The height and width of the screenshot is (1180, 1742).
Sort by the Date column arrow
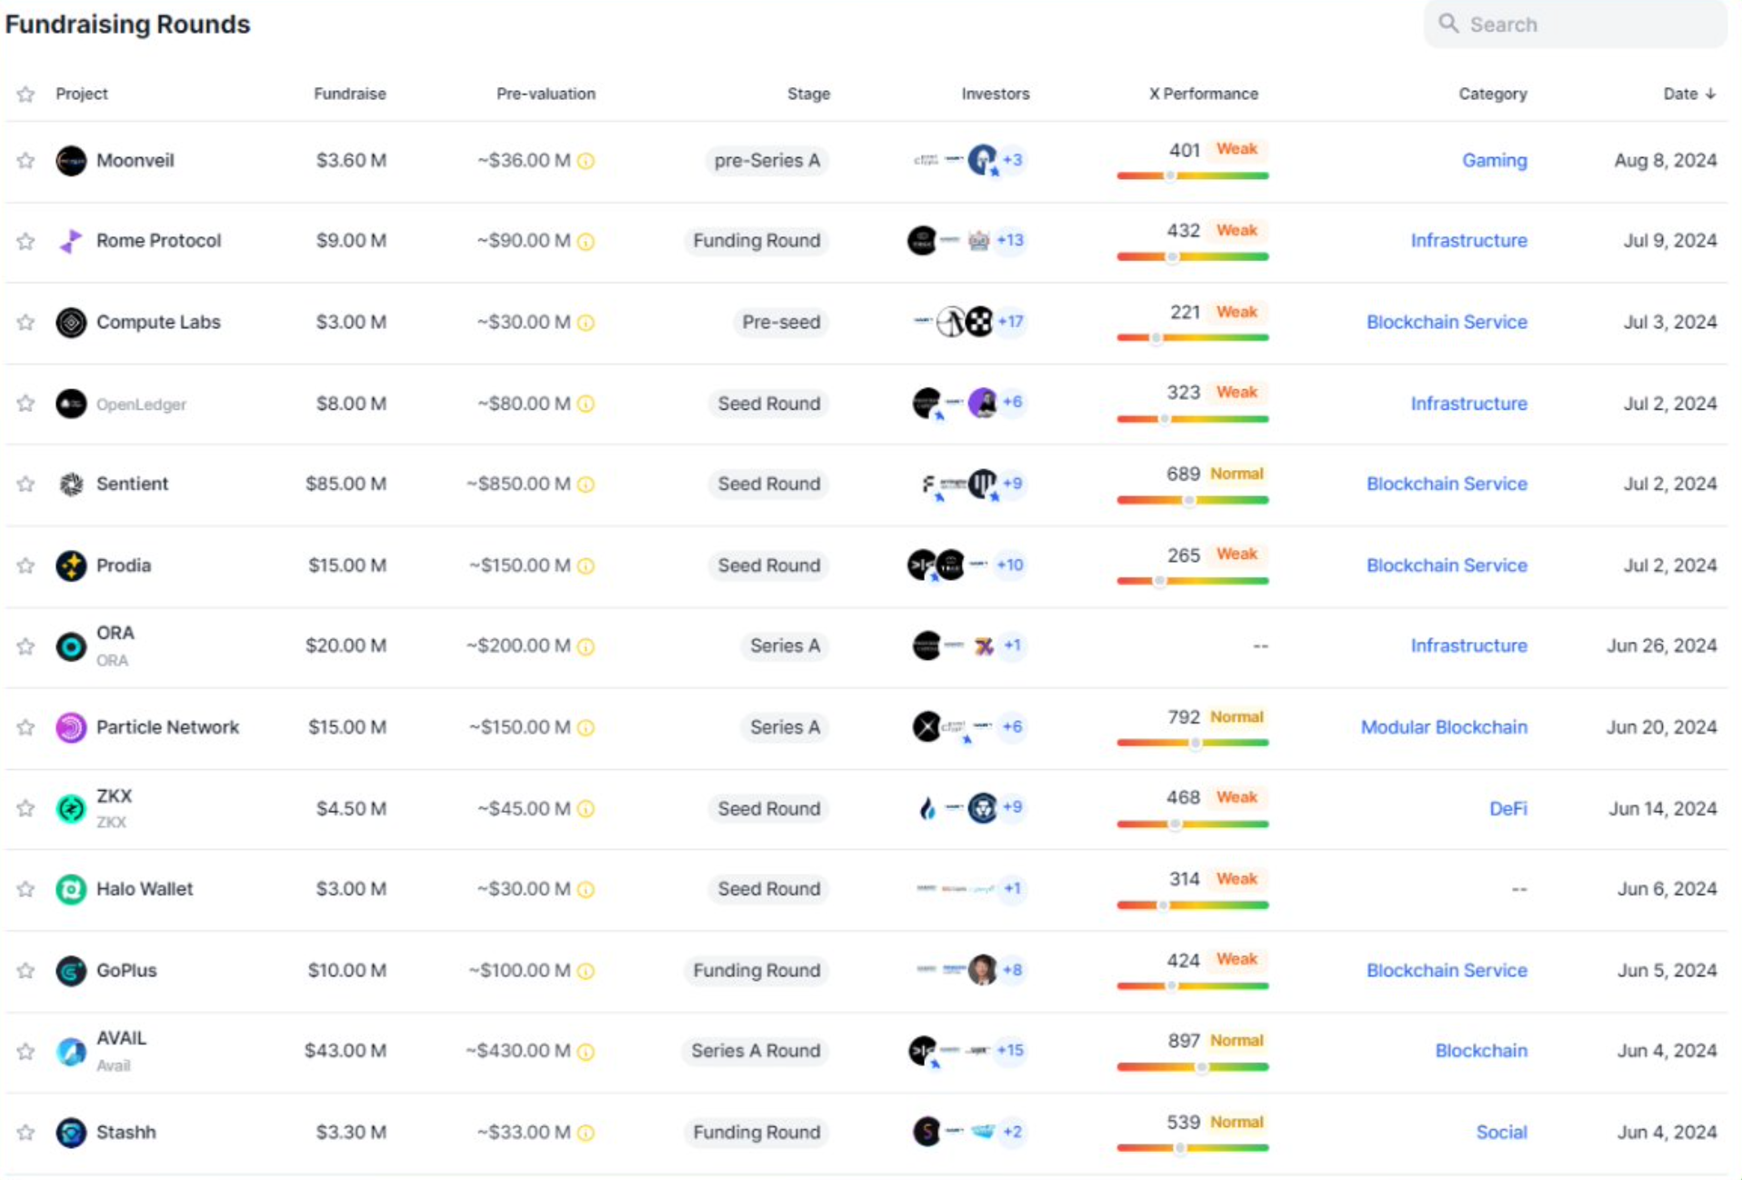[x=1710, y=94]
